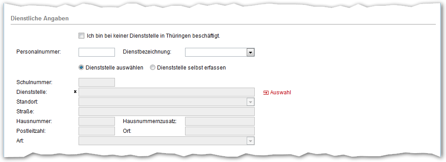Image resolution: width=446 pixels, height=162 pixels.
Task: Select 'Dienststelle selbst erfassen' radio button
Action: (153, 68)
